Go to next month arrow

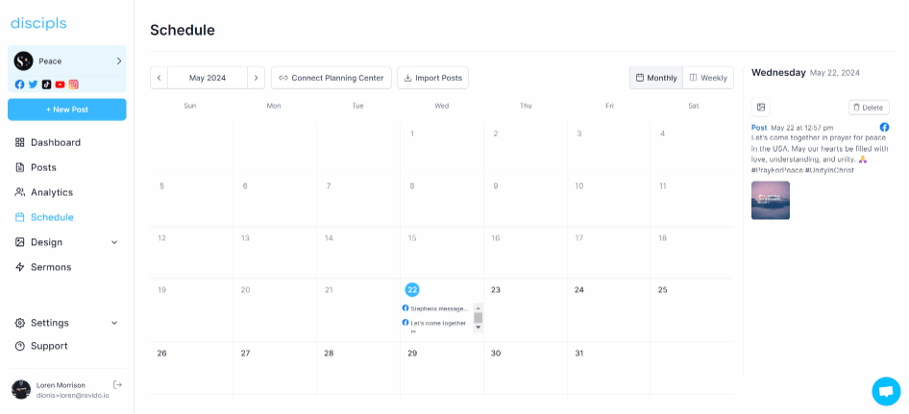(x=256, y=78)
